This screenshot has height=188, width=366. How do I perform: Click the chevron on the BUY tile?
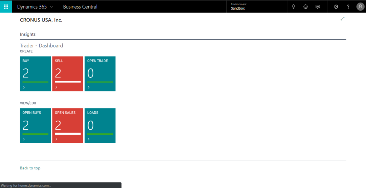coord(24,87)
